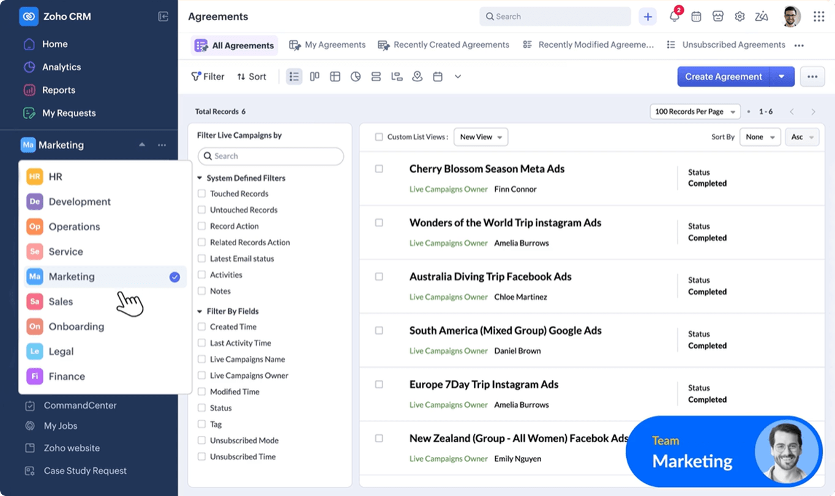
Task: Open the calendar icon in top bar
Action: point(696,17)
